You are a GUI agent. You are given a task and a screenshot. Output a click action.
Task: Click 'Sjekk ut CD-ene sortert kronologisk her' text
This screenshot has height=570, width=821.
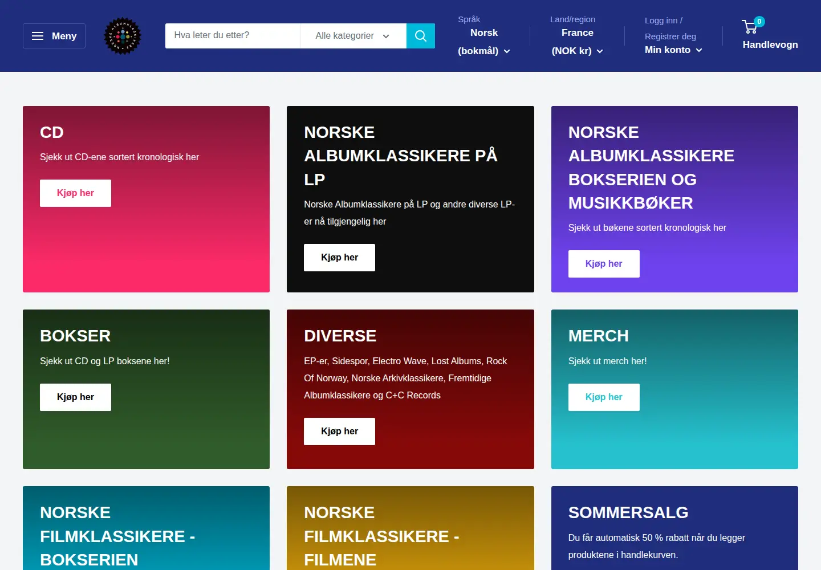[x=120, y=157]
